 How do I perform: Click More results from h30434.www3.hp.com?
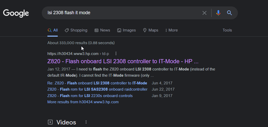pyautogui.click(x=83, y=102)
